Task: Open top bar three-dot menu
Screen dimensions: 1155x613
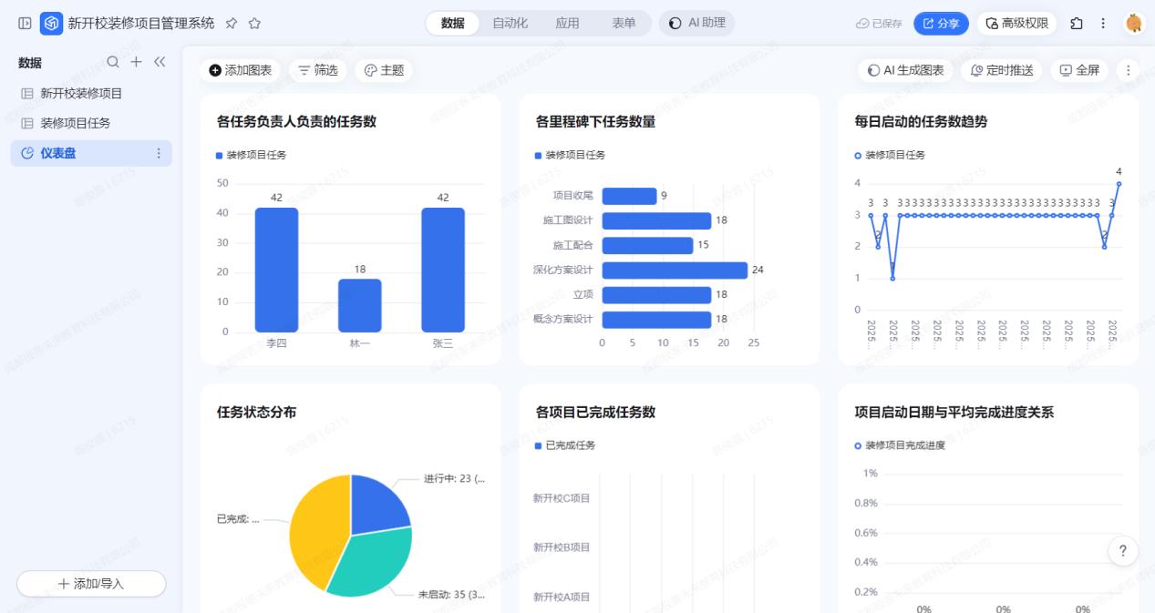Action: pos(1103,24)
